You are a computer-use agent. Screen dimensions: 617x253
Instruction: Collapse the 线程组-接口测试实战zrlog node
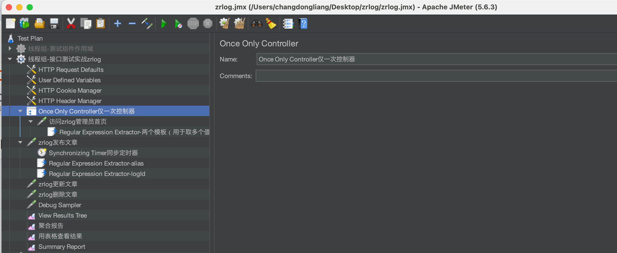[x=10, y=59]
